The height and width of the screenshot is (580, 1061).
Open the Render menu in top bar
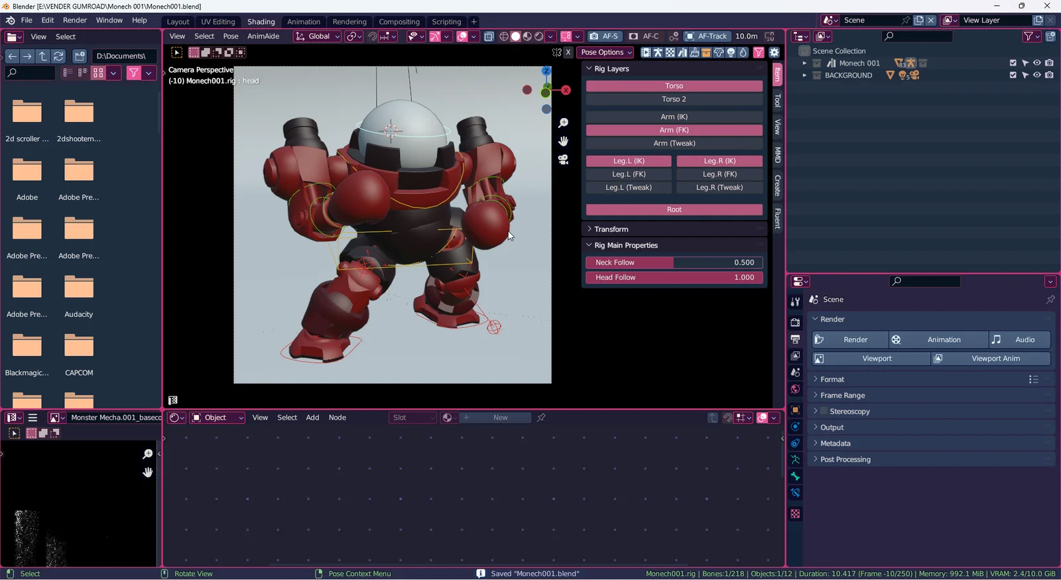point(75,21)
